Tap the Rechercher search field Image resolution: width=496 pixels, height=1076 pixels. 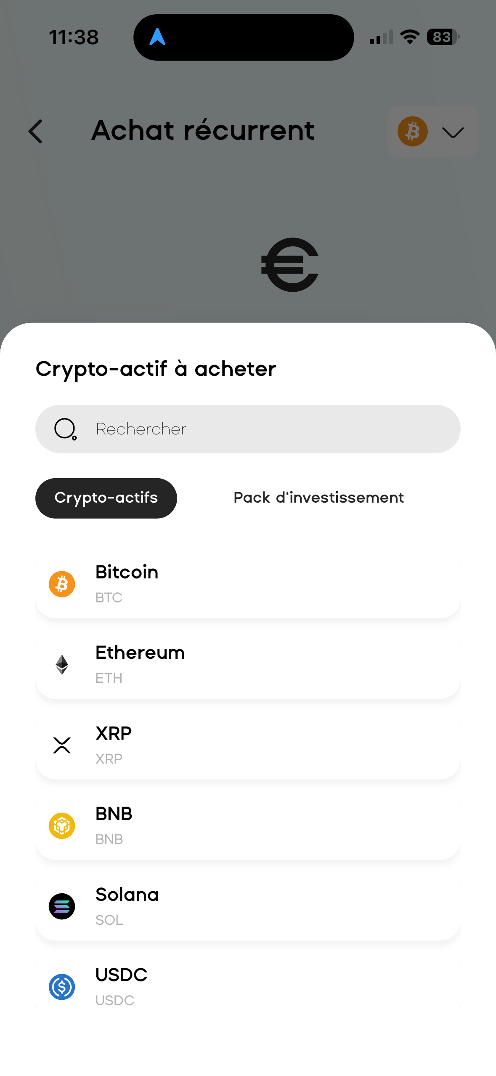pos(248,429)
